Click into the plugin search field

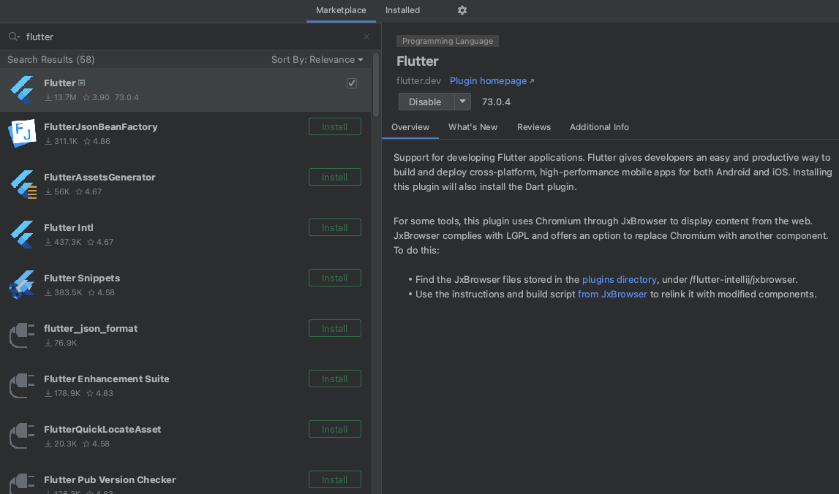(190, 37)
